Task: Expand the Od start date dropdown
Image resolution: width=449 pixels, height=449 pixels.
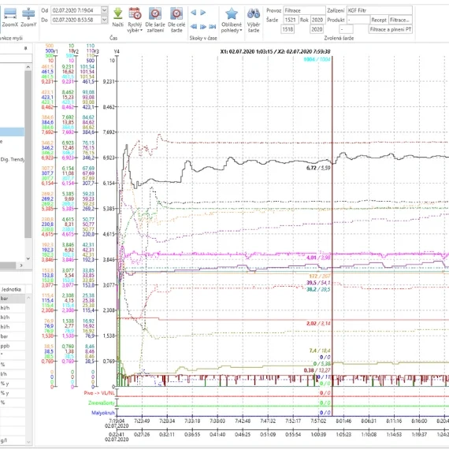Action: pos(105,10)
